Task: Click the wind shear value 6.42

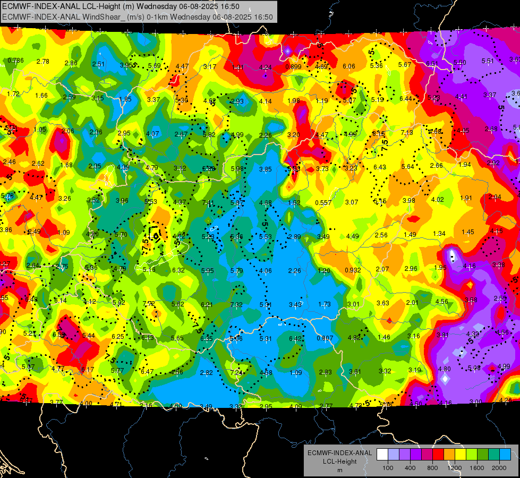Action: 295,338
